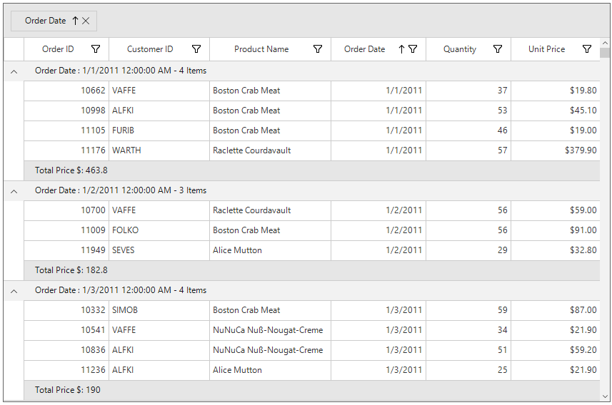The width and height of the screenshot is (612, 405).
Task: Click Total Price $: 190 summary row
Action: 312,390
